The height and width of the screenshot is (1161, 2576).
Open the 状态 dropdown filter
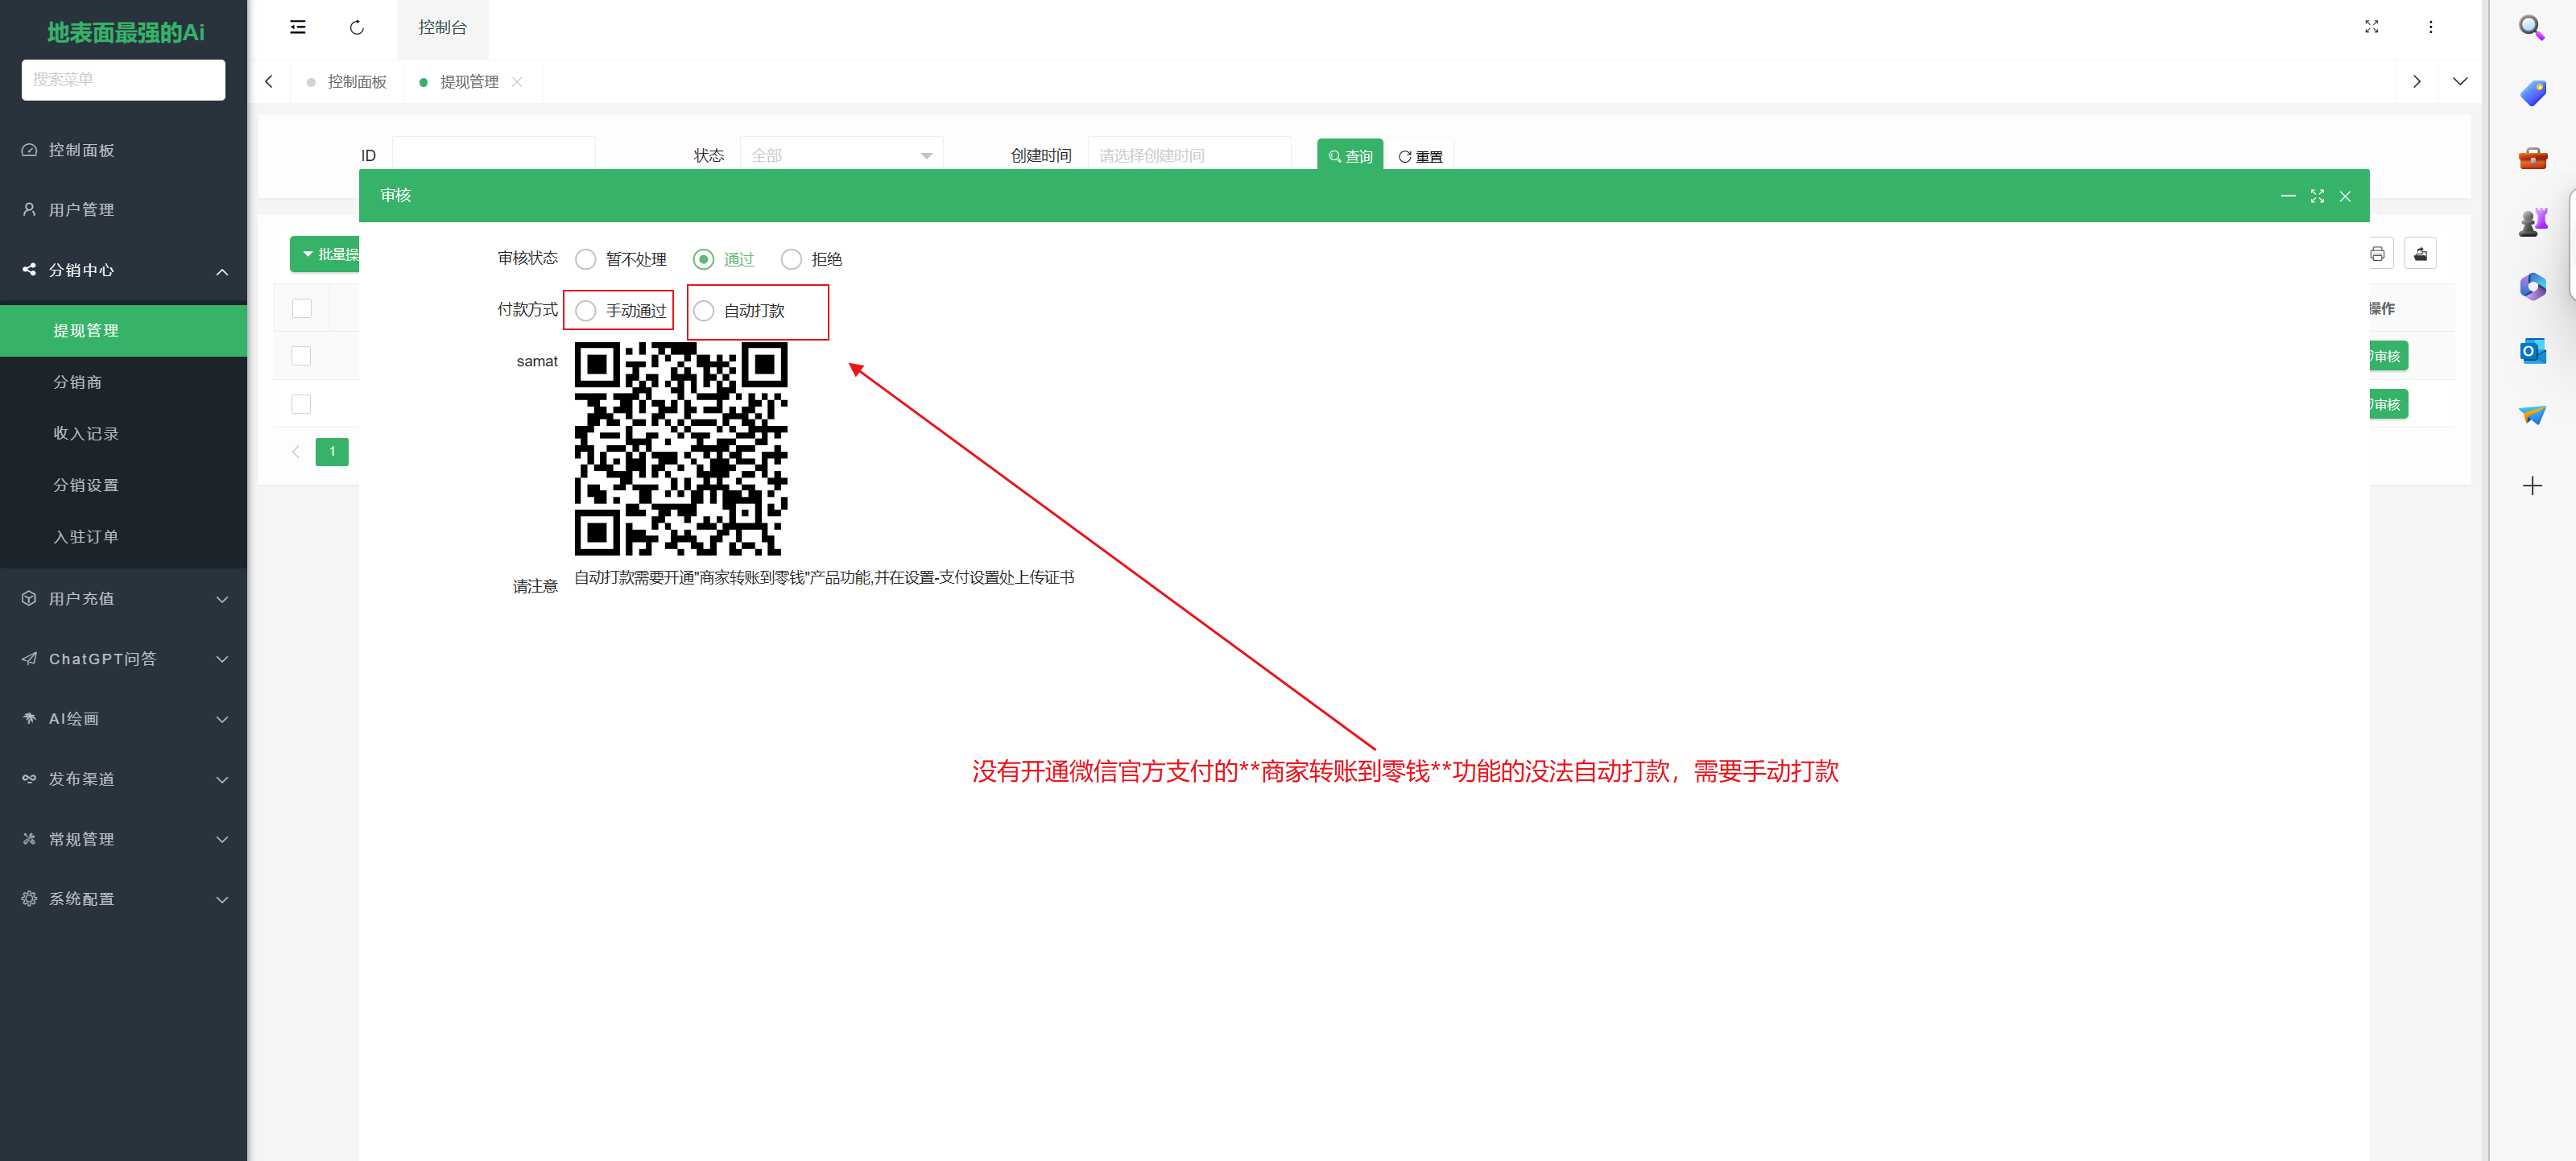(841, 156)
